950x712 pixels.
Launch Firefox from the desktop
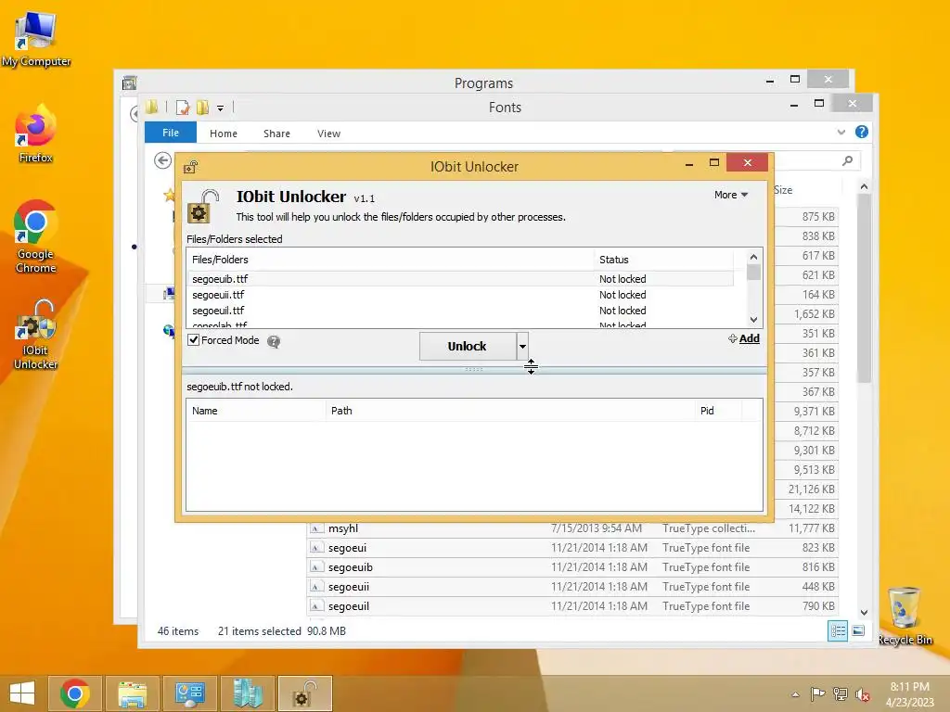36,134
